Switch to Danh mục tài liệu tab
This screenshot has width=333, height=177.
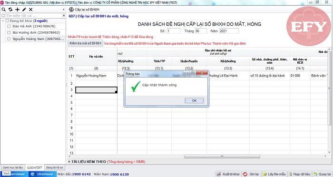pos(13,167)
